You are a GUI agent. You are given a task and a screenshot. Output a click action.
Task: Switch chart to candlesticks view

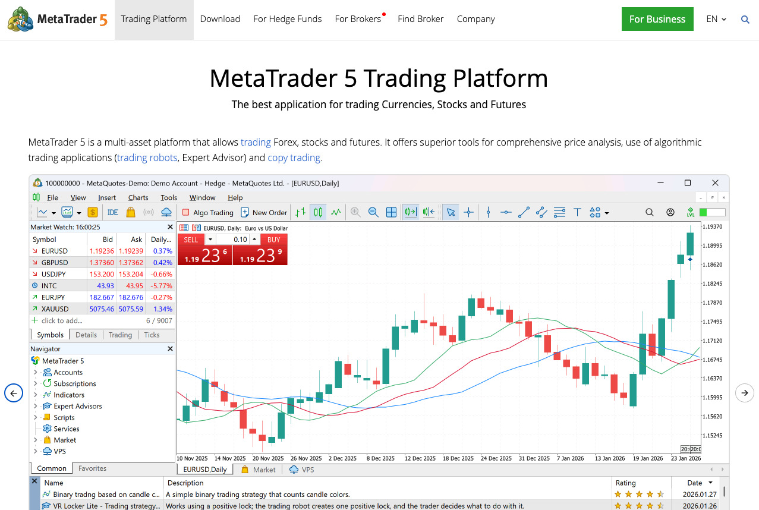click(x=319, y=212)
